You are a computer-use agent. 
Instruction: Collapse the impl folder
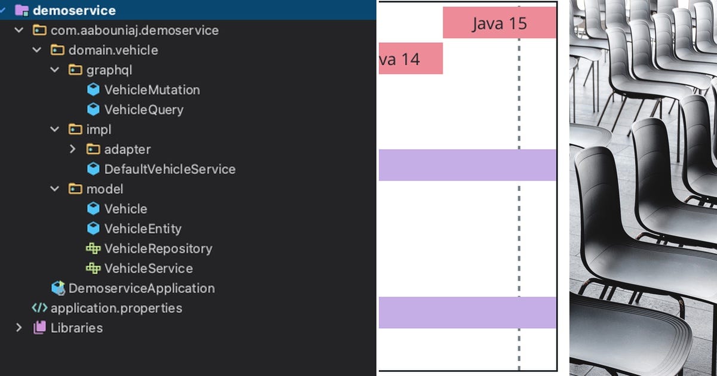55,129
